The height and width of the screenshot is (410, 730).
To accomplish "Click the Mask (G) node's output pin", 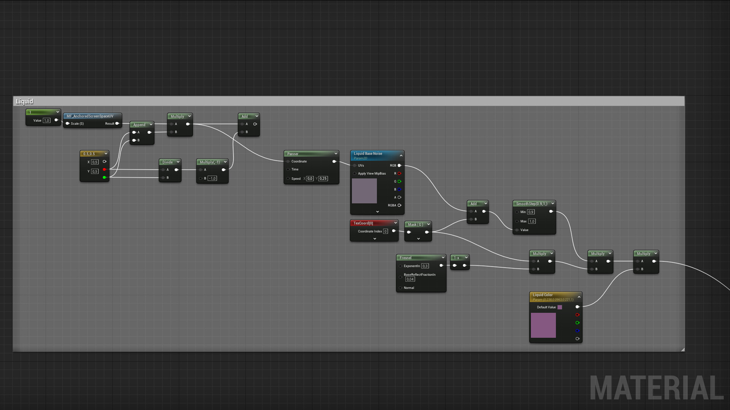I will [x=427, y=232].
